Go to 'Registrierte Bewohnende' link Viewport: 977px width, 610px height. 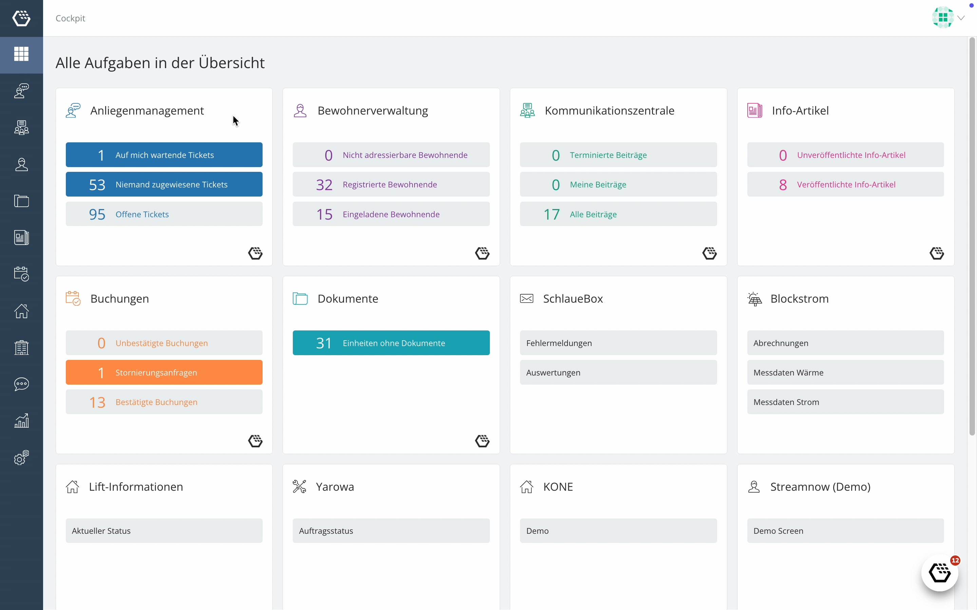click(389, 184)
